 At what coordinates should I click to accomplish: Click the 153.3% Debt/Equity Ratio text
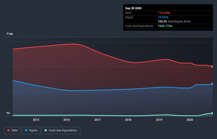[174, 21]
